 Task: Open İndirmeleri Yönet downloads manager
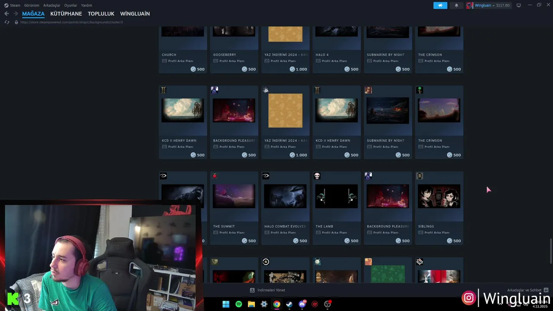[x=271, y=290]
